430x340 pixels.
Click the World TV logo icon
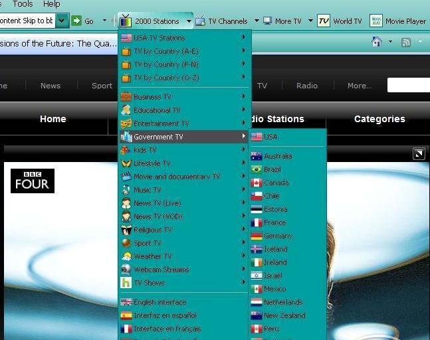[324, 21]
